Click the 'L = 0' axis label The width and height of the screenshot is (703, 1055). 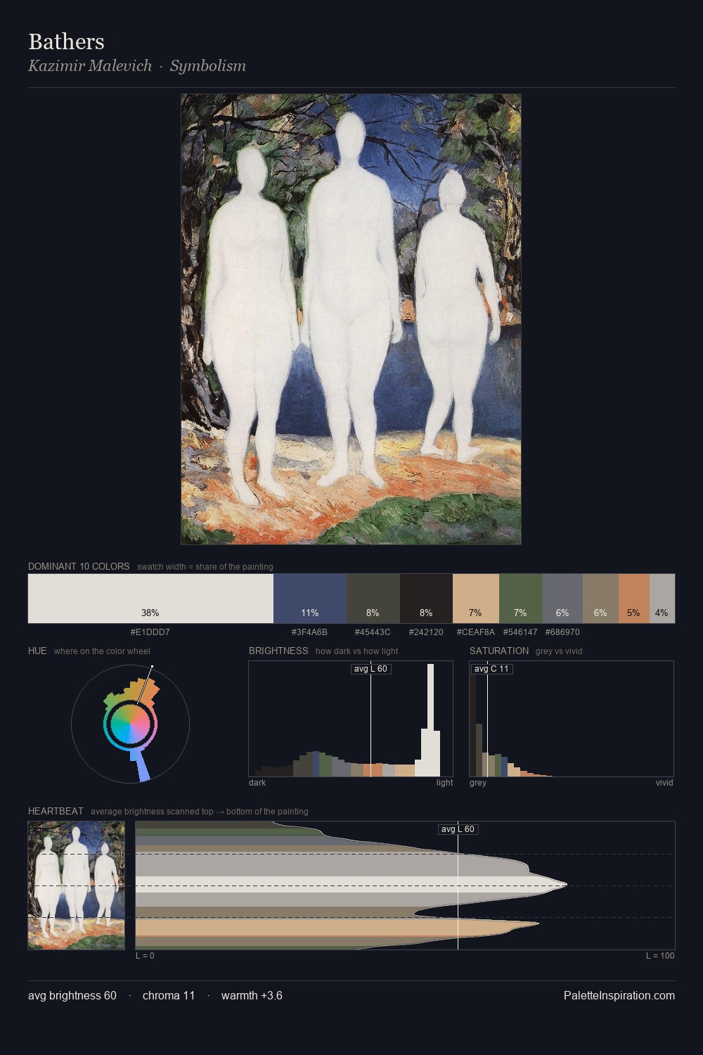(x=145, y=956)
